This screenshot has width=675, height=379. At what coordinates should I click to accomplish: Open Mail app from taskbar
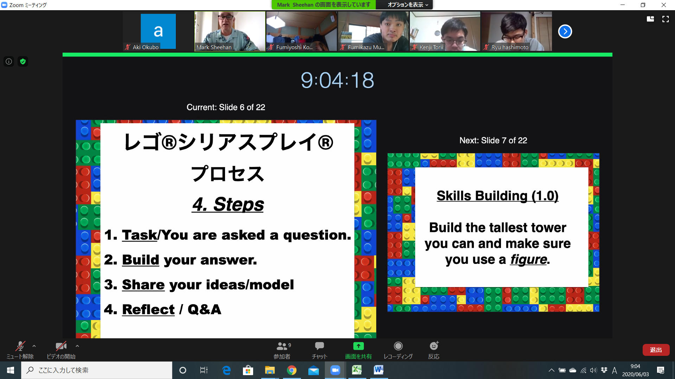click(x=313, y=370)
